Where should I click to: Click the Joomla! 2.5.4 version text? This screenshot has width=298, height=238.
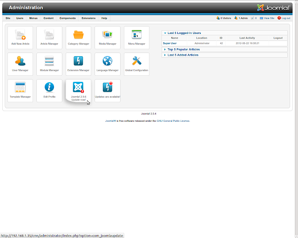[x=149, y=114]
